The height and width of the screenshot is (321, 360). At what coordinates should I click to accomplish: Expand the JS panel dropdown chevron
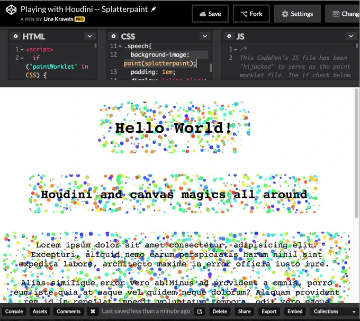[x=351, y=36]
